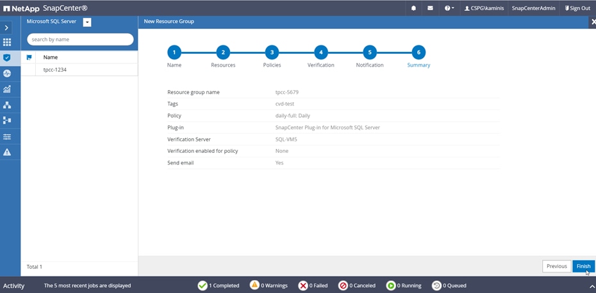The height and width of the screenshot is (293, 596).
Task: Open the Help question mark menu
Action: click(x=449, y=8)
